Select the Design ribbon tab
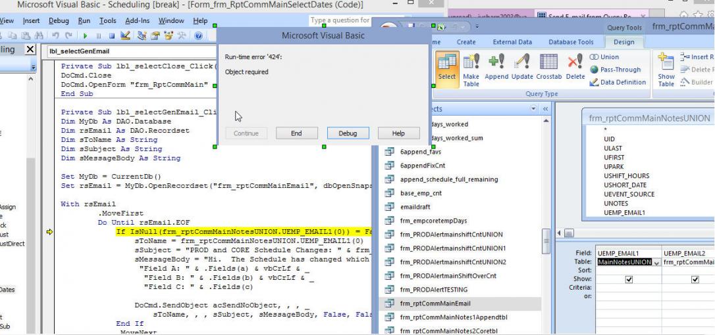 pyautogui.click(x=623, y=42)
